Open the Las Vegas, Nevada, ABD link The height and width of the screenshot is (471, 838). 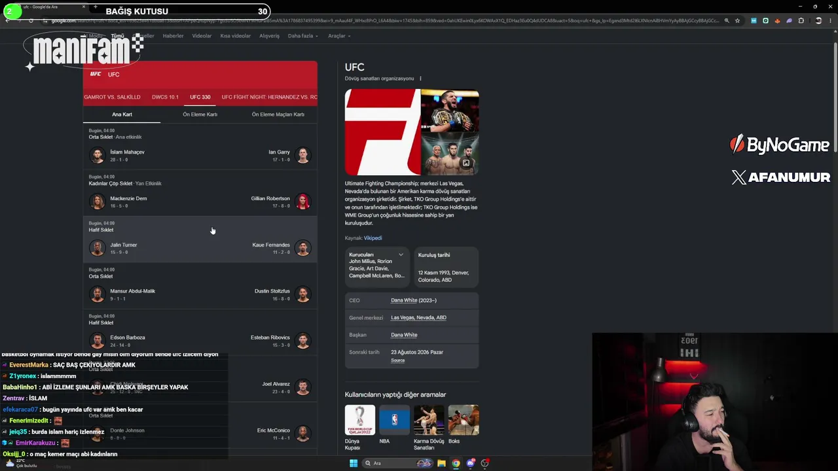(x=418, y=318)
